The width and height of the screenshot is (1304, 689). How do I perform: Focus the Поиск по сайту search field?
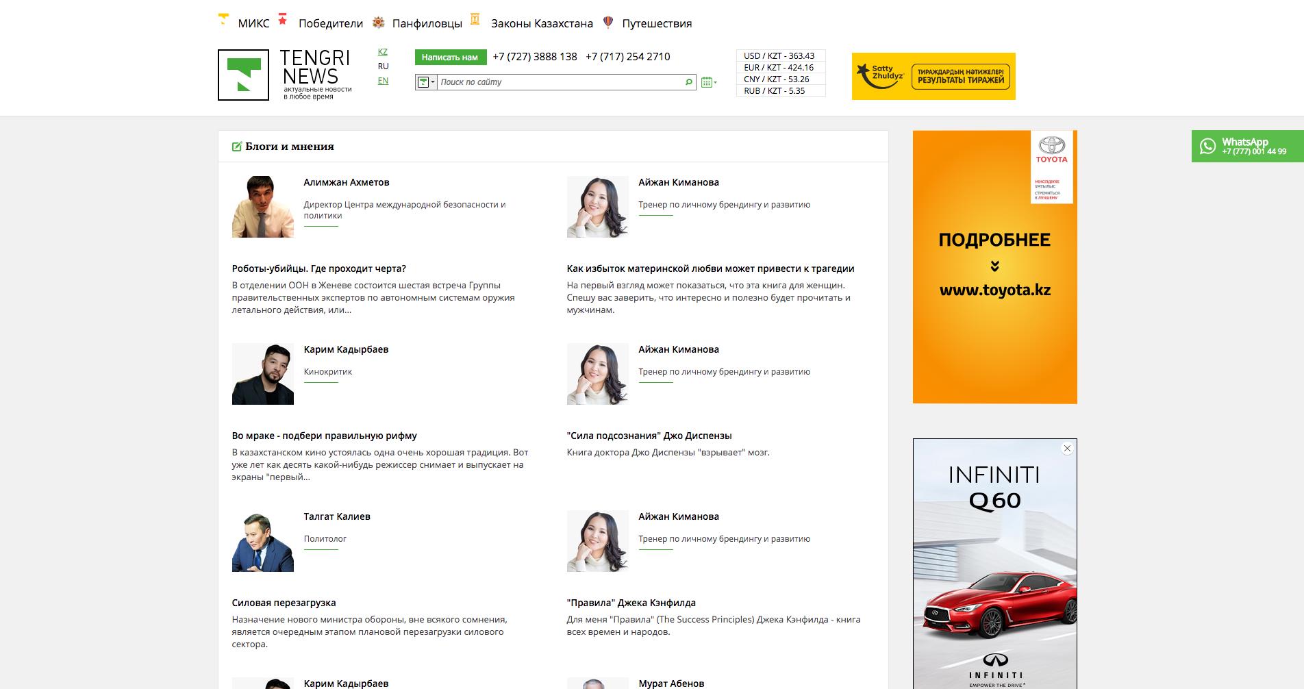tap(560, 82)
